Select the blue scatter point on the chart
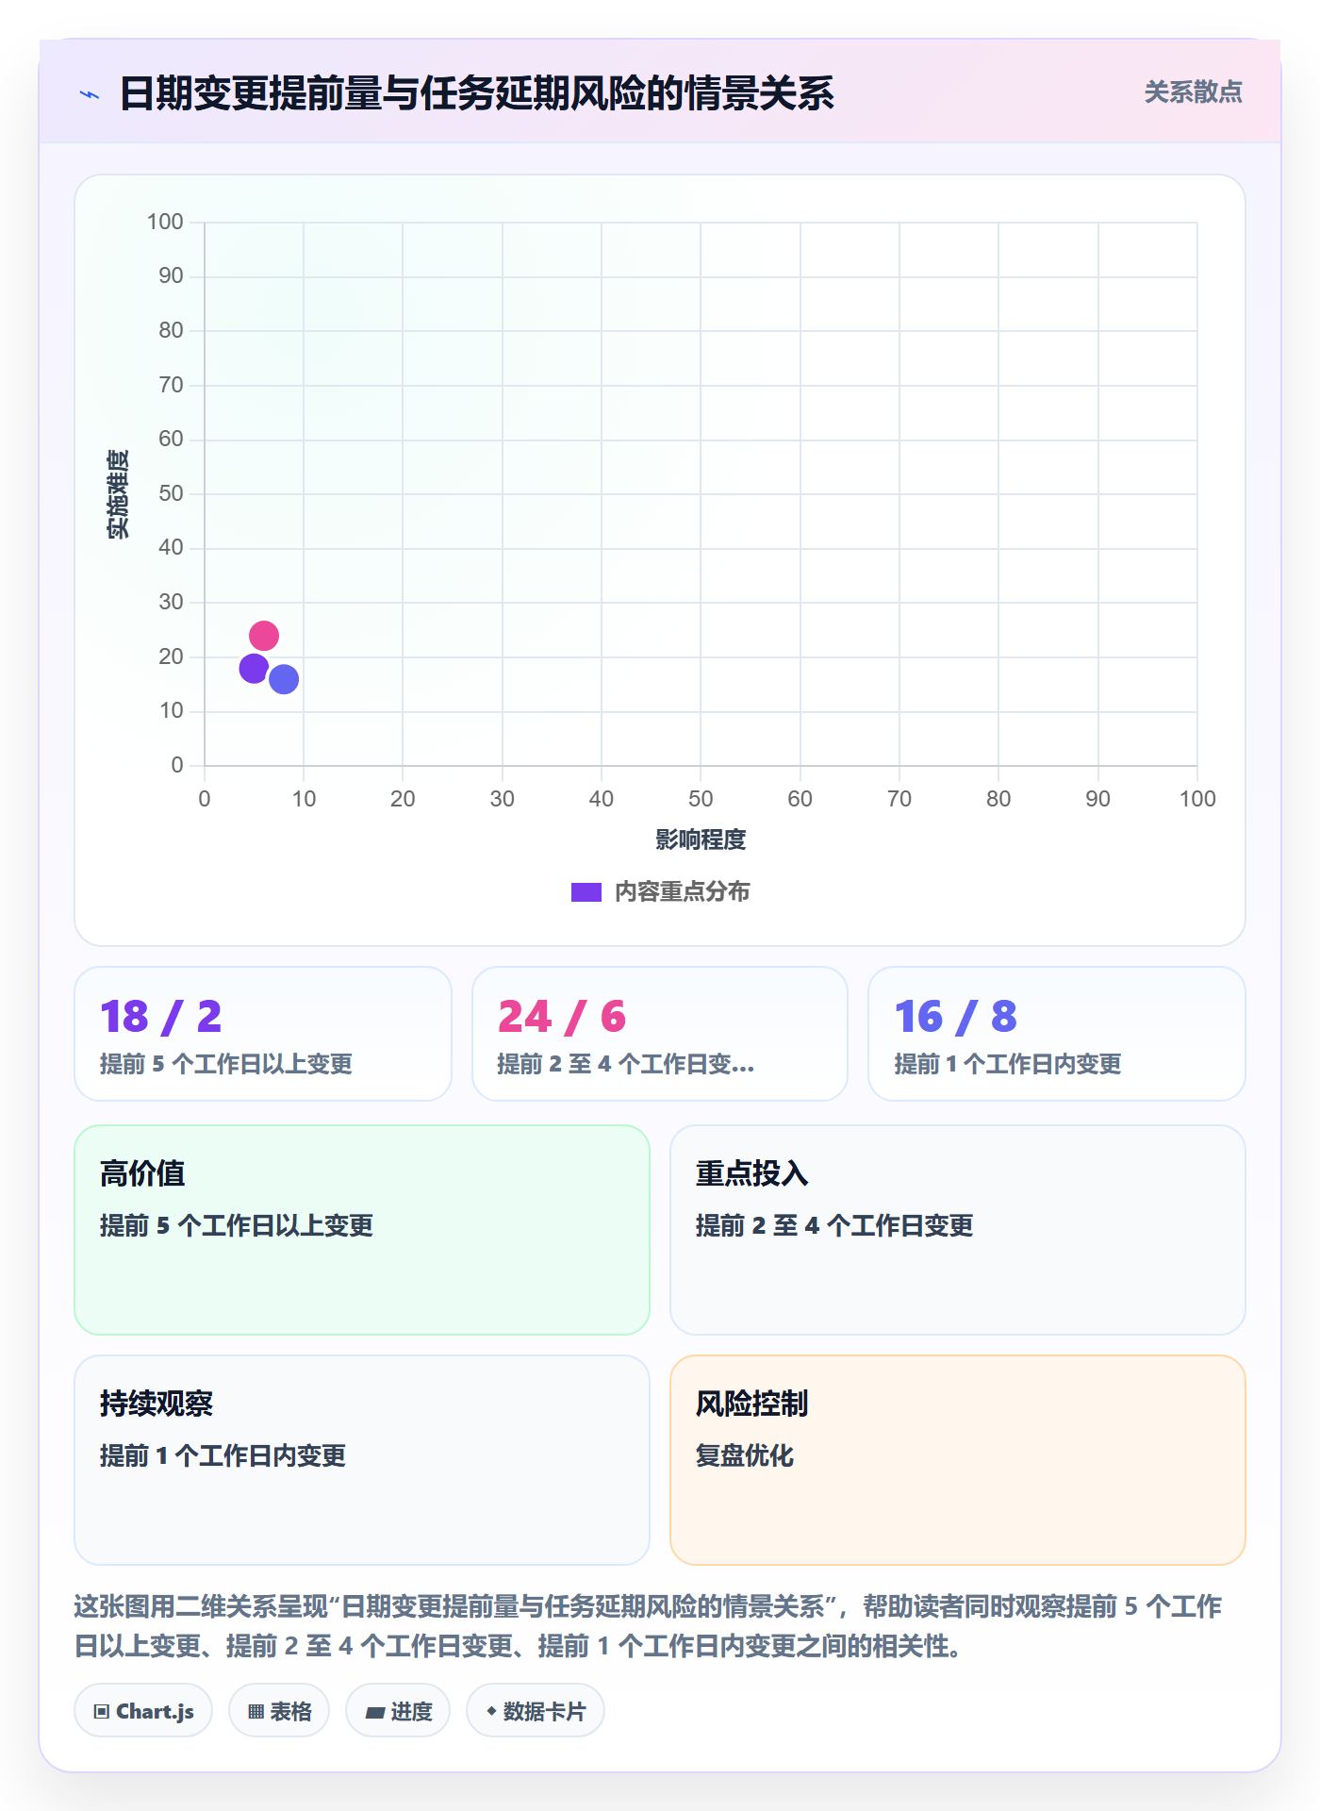Image resolution: width=1320 pixels, height=1811 pixels. [284, 679]
